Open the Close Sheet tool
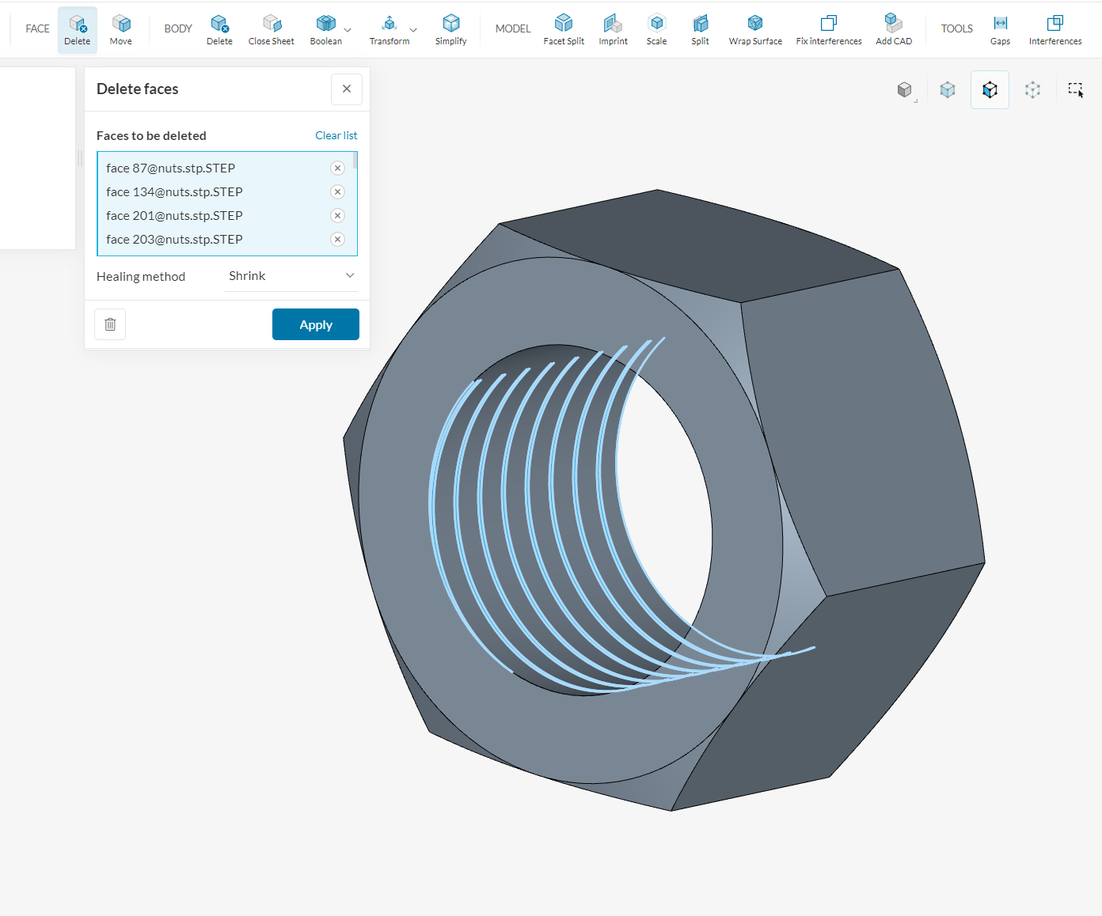Viewport: 1102px width, 916px height. 271,29
